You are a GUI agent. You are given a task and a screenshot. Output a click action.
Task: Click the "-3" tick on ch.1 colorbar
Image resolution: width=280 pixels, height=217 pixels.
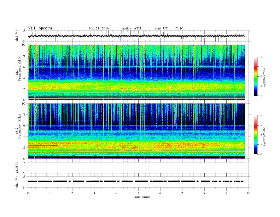(x=261, y=57)
